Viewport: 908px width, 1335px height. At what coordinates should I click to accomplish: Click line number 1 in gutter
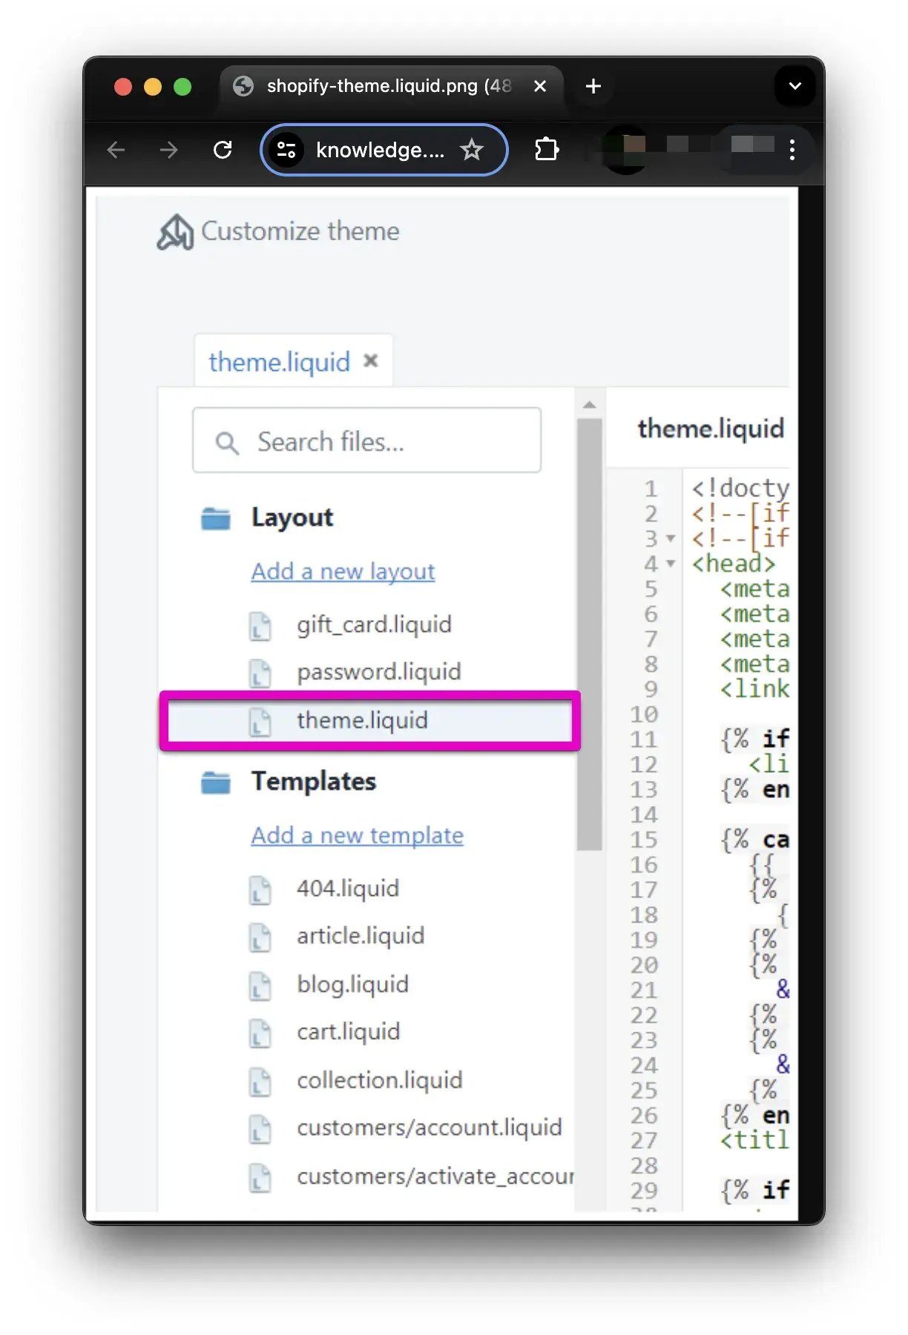pos(651,489)
